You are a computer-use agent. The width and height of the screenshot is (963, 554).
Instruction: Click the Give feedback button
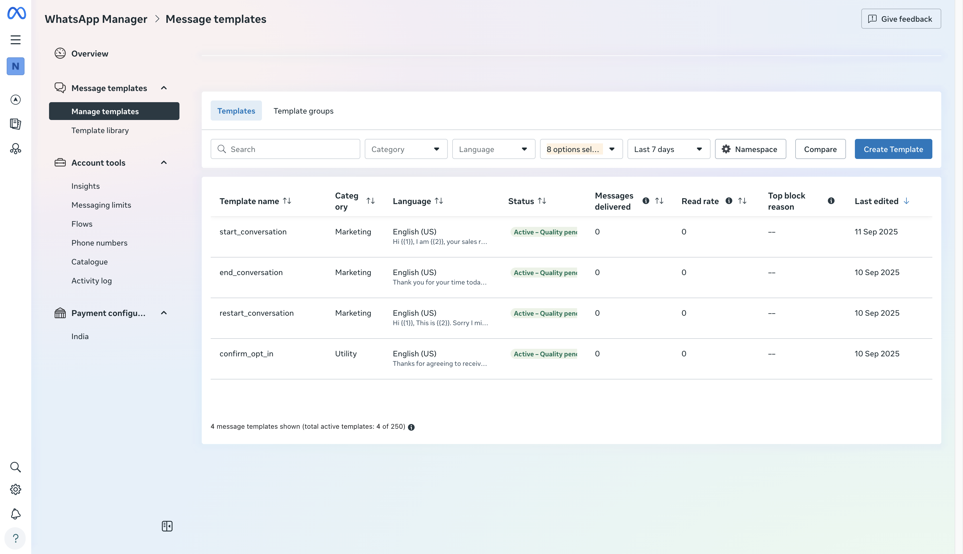click(901, 19)
